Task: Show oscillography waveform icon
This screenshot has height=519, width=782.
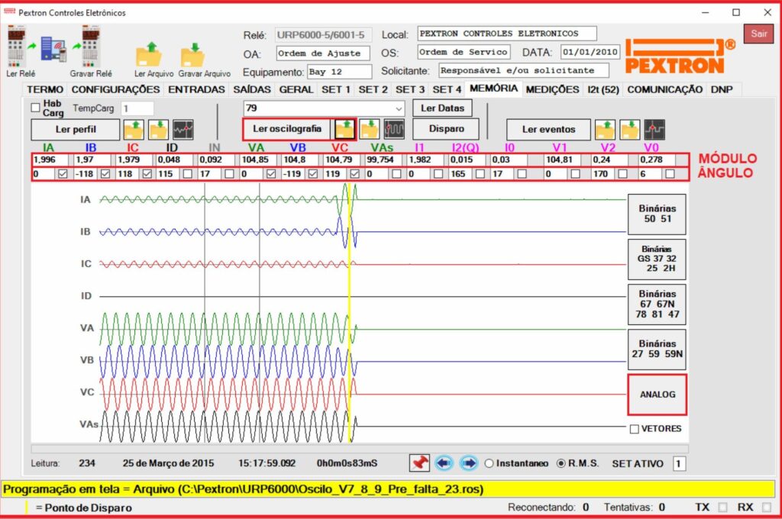Action: [394, 129]
